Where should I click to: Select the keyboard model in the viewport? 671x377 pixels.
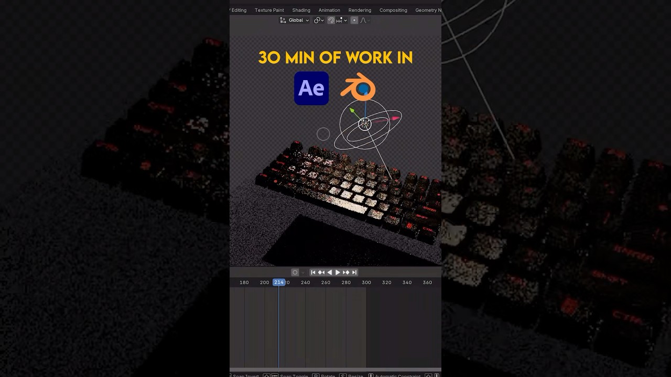click(349, 191)
